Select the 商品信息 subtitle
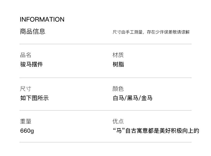 (x=33, y=32)
